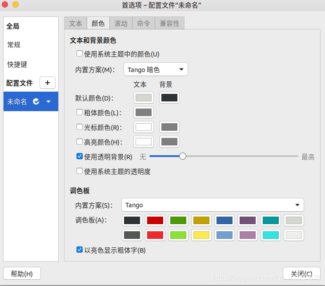Screen dimensions: 325x286
Task: Pick the bright green palette swatch
Action: coord(178,235)
